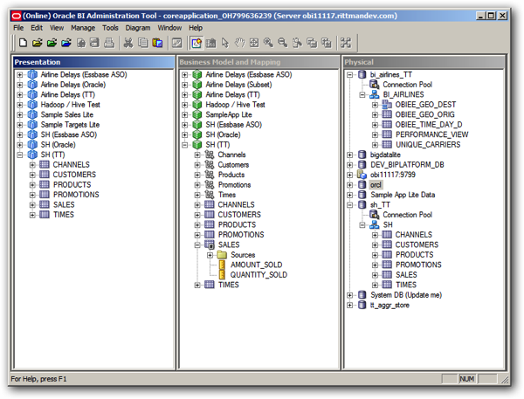
Task: Click the Cut scissors toolbar icon
Action: (x=128, y=43)
